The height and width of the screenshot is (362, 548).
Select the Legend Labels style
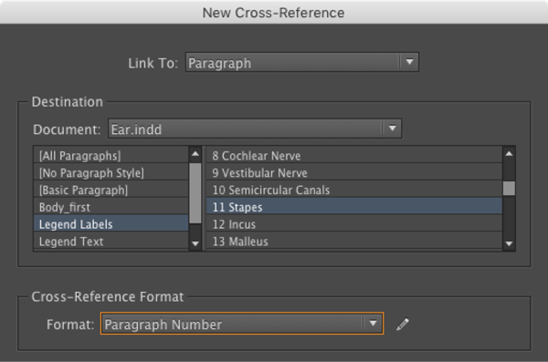click(x=111, y=223)
